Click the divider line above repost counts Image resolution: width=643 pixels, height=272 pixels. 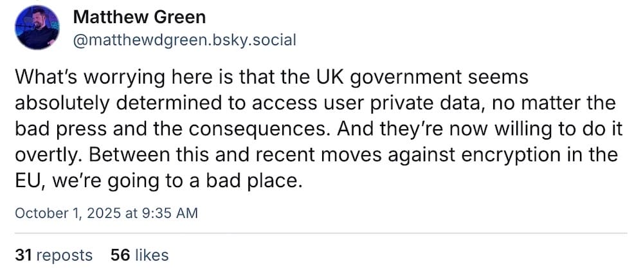pos(320,233)
